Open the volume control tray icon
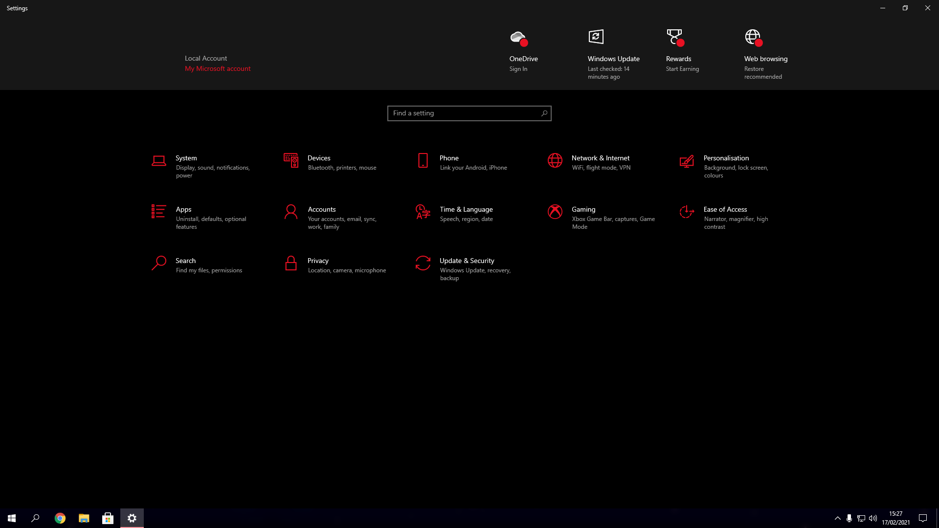Screen dimensions: 939x528 point(873,518)
